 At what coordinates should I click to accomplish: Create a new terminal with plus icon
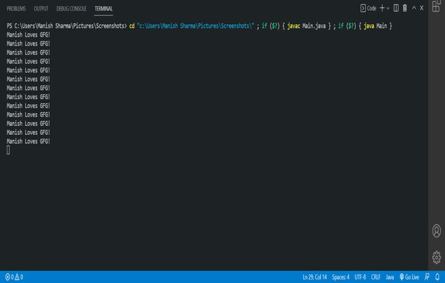382,8
